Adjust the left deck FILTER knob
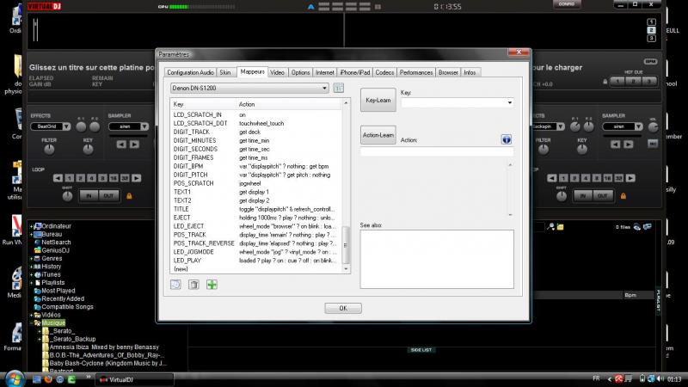 (x=49, y=150)
